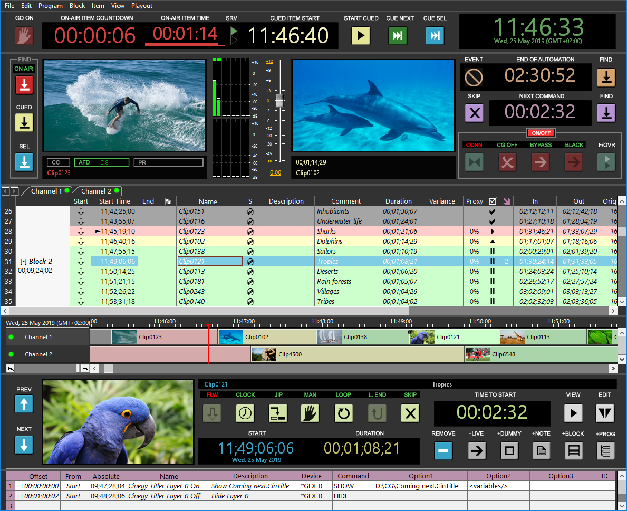Toggle the CONN button
Screen dimensions: 627x511
click(x=474, y=162)
